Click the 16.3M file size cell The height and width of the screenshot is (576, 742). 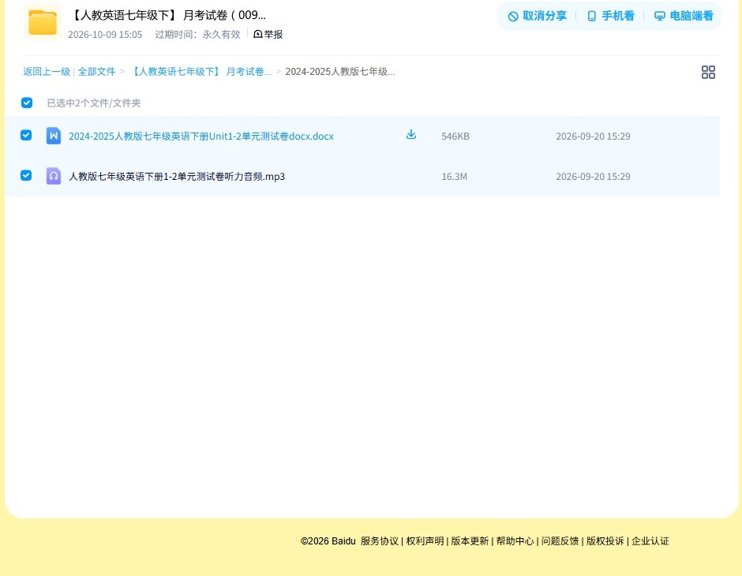pyautogui.click(x=455, y=177)
